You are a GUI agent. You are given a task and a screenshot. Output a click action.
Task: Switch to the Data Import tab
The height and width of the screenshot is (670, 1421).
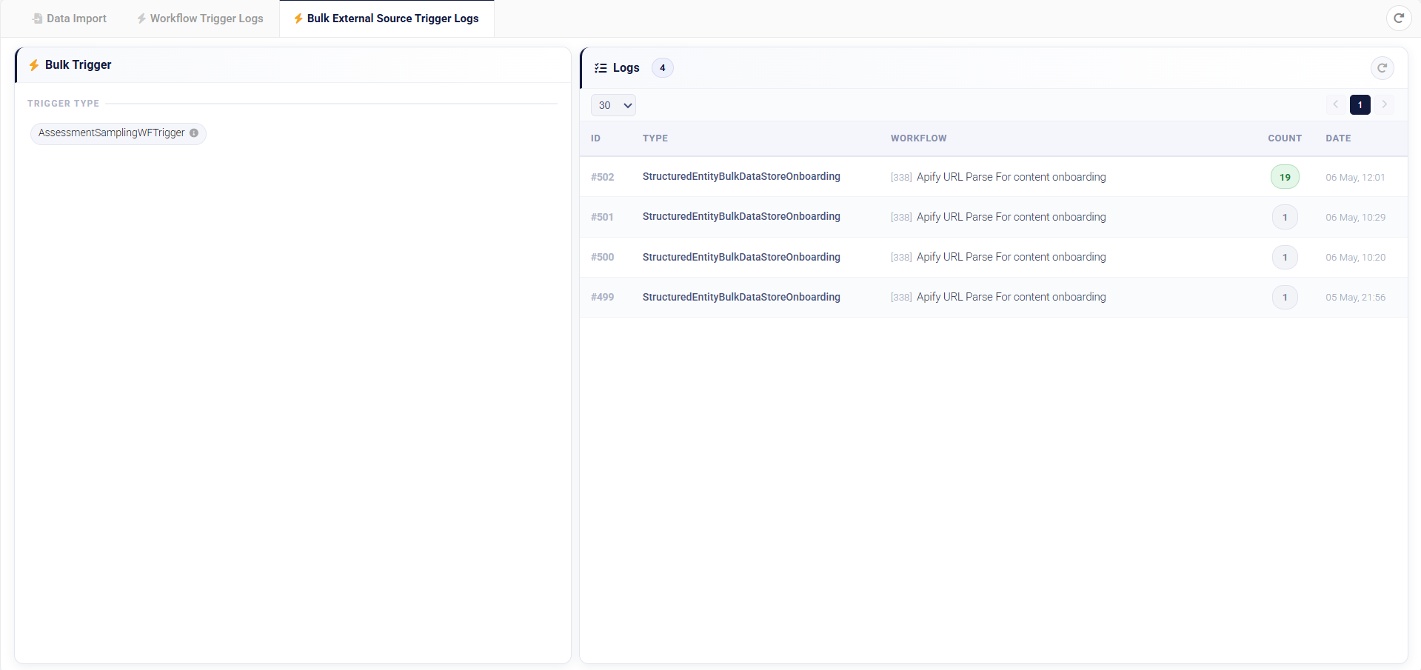70,19
